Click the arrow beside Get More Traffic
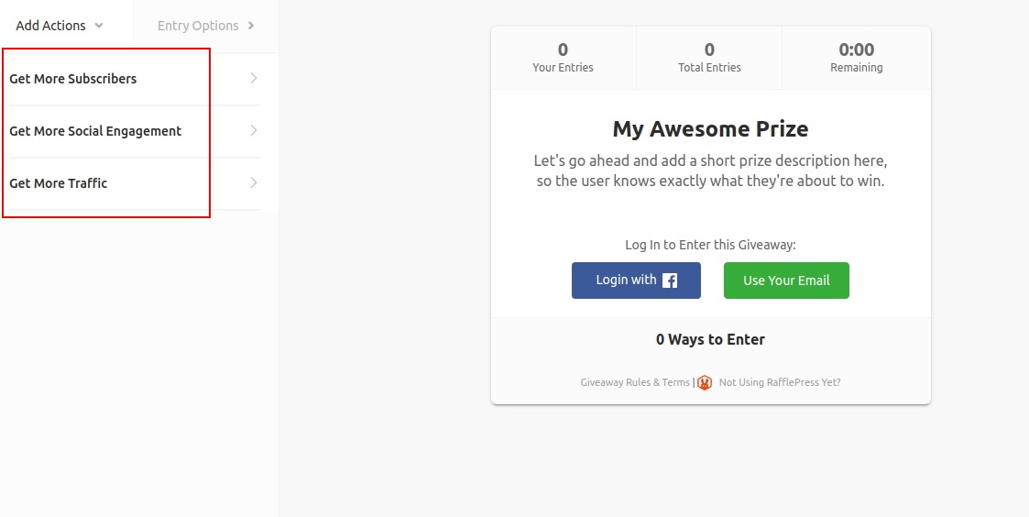Image resolution: width=1029 pixels, height=517 pixels. click(x=254, y=183)
